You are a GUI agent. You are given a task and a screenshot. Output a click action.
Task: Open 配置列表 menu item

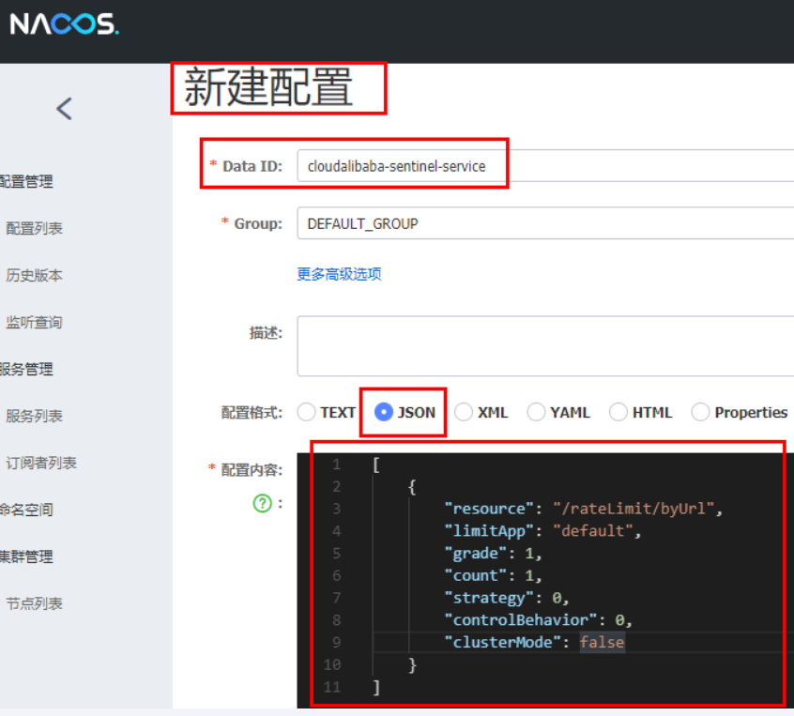pyautogui.click(x=34, y=228)
